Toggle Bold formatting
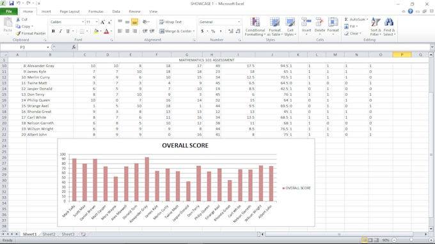Viewport: 435px width, 244px height. 53,31
